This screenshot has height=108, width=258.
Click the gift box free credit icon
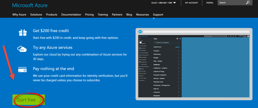[22, 32]
